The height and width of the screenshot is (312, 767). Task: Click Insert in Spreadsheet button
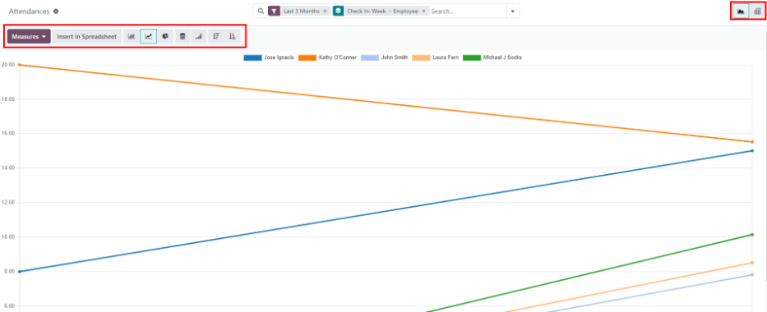[86, 37]
